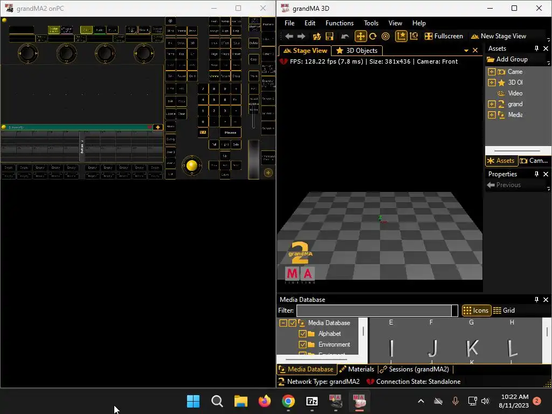Open the main toolbar overflow chevron
Screen dimensions: 552x414
coord(548,39)
